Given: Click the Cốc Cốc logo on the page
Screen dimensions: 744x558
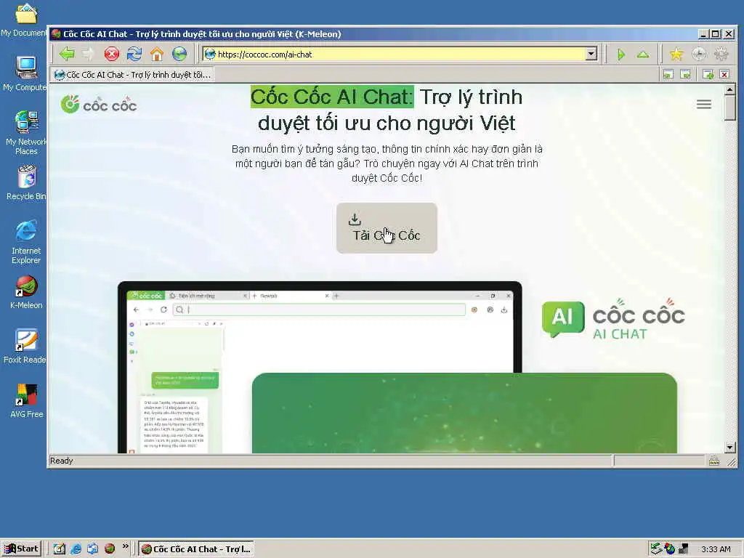Looking at the screenshot, I should [x=99, y=105].
